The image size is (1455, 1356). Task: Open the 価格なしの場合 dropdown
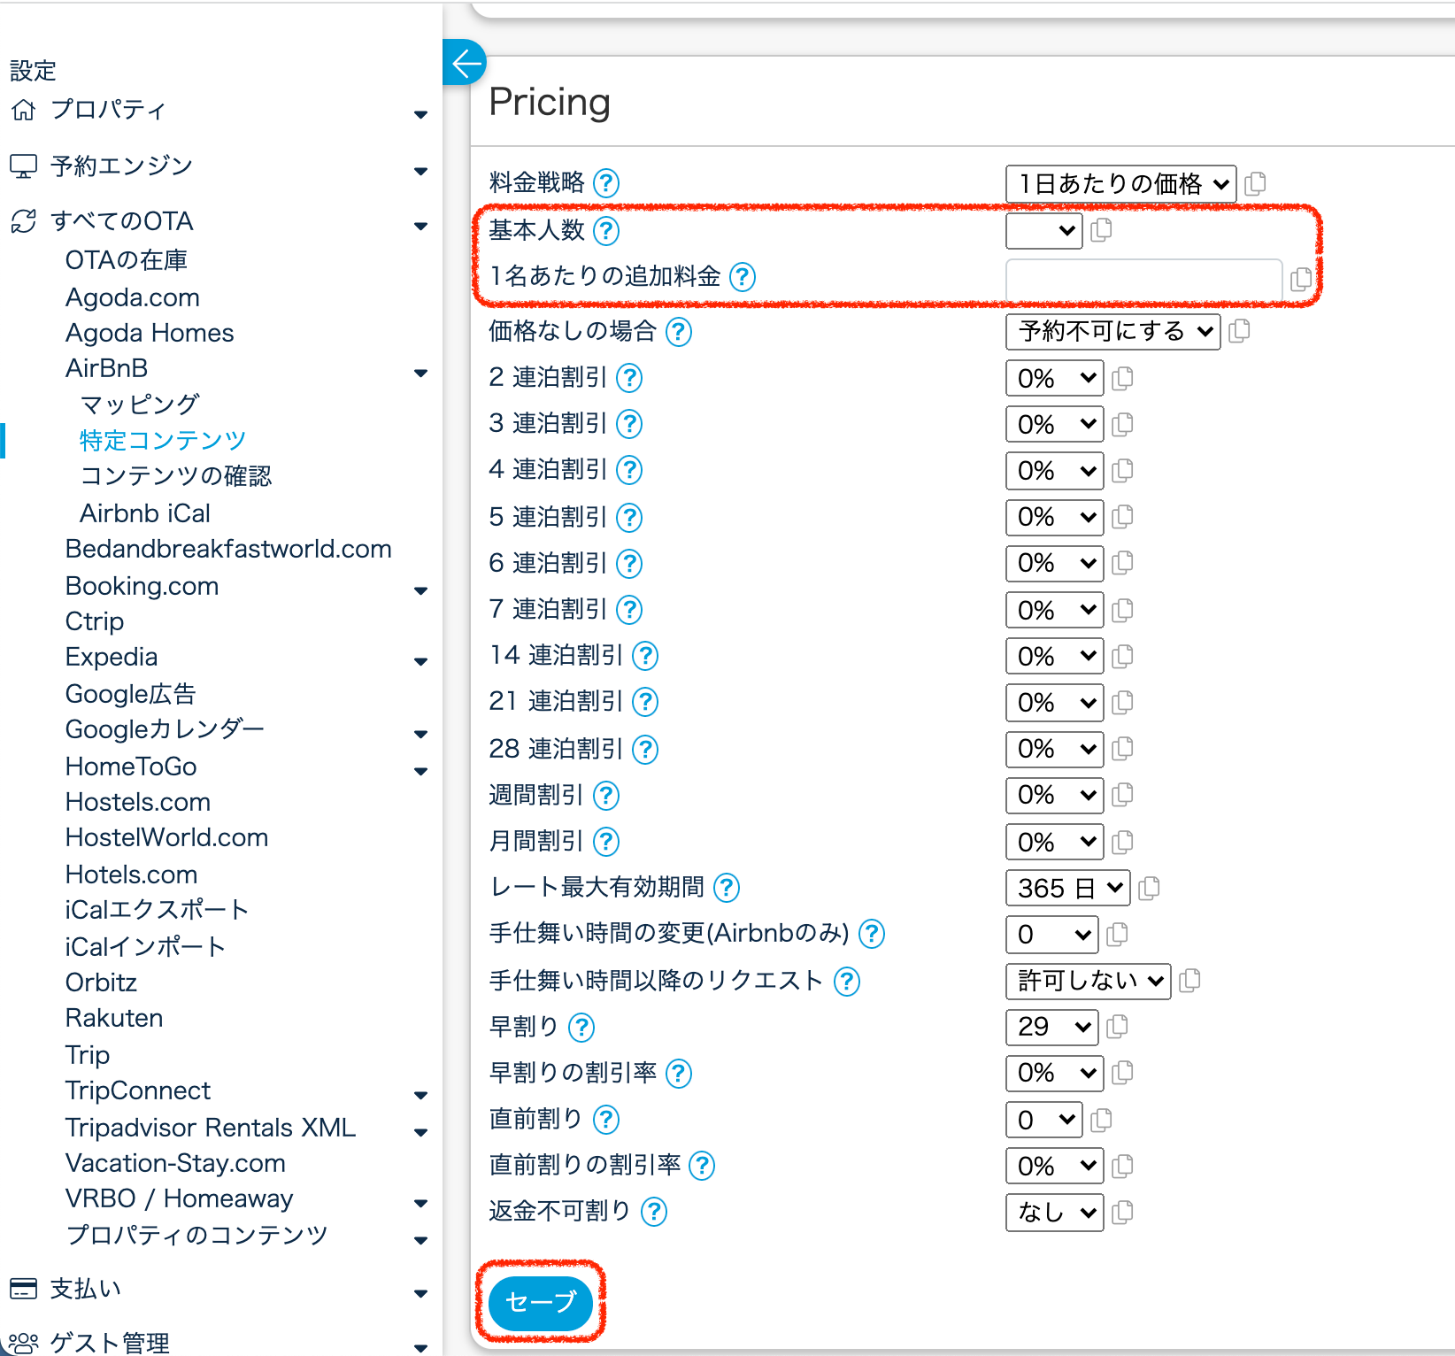coord(1112,332)
